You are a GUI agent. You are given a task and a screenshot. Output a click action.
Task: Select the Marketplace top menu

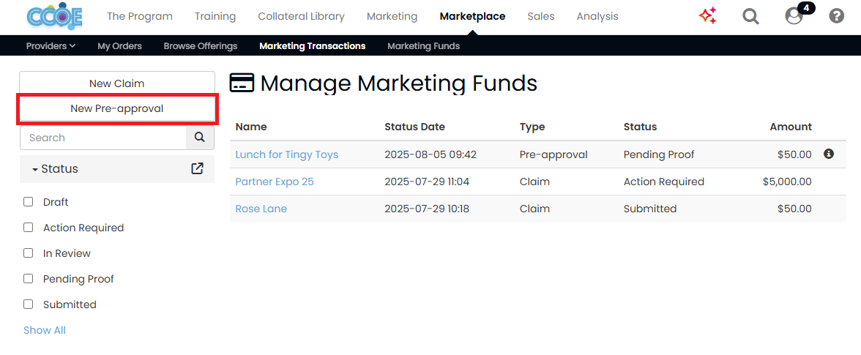click(473, 16)
